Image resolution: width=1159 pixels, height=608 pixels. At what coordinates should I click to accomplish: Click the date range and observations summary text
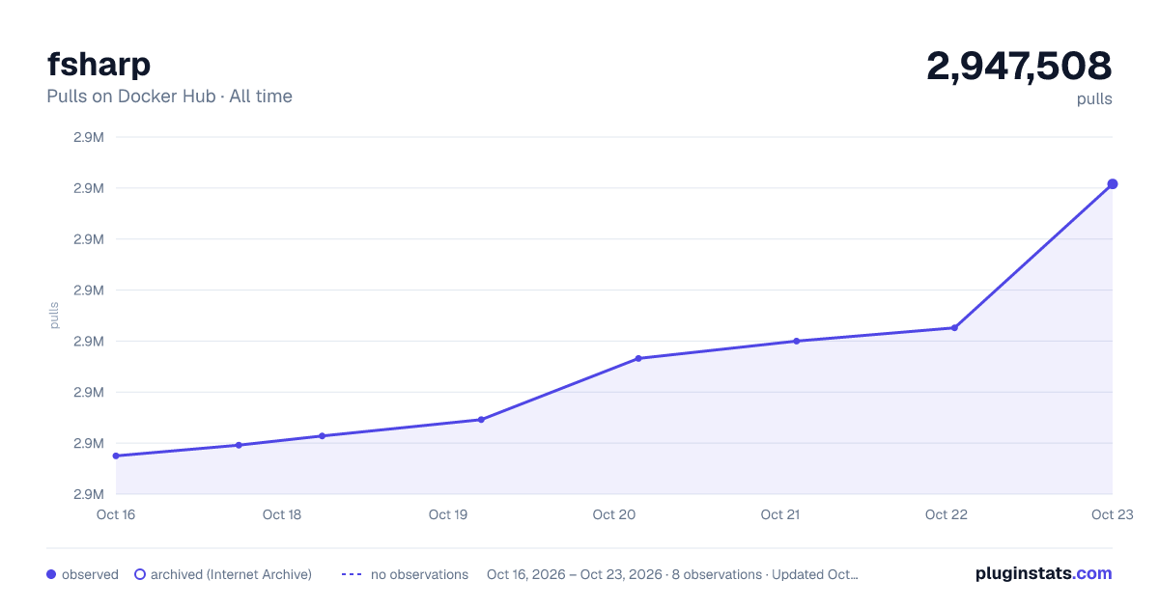[672, 574]
